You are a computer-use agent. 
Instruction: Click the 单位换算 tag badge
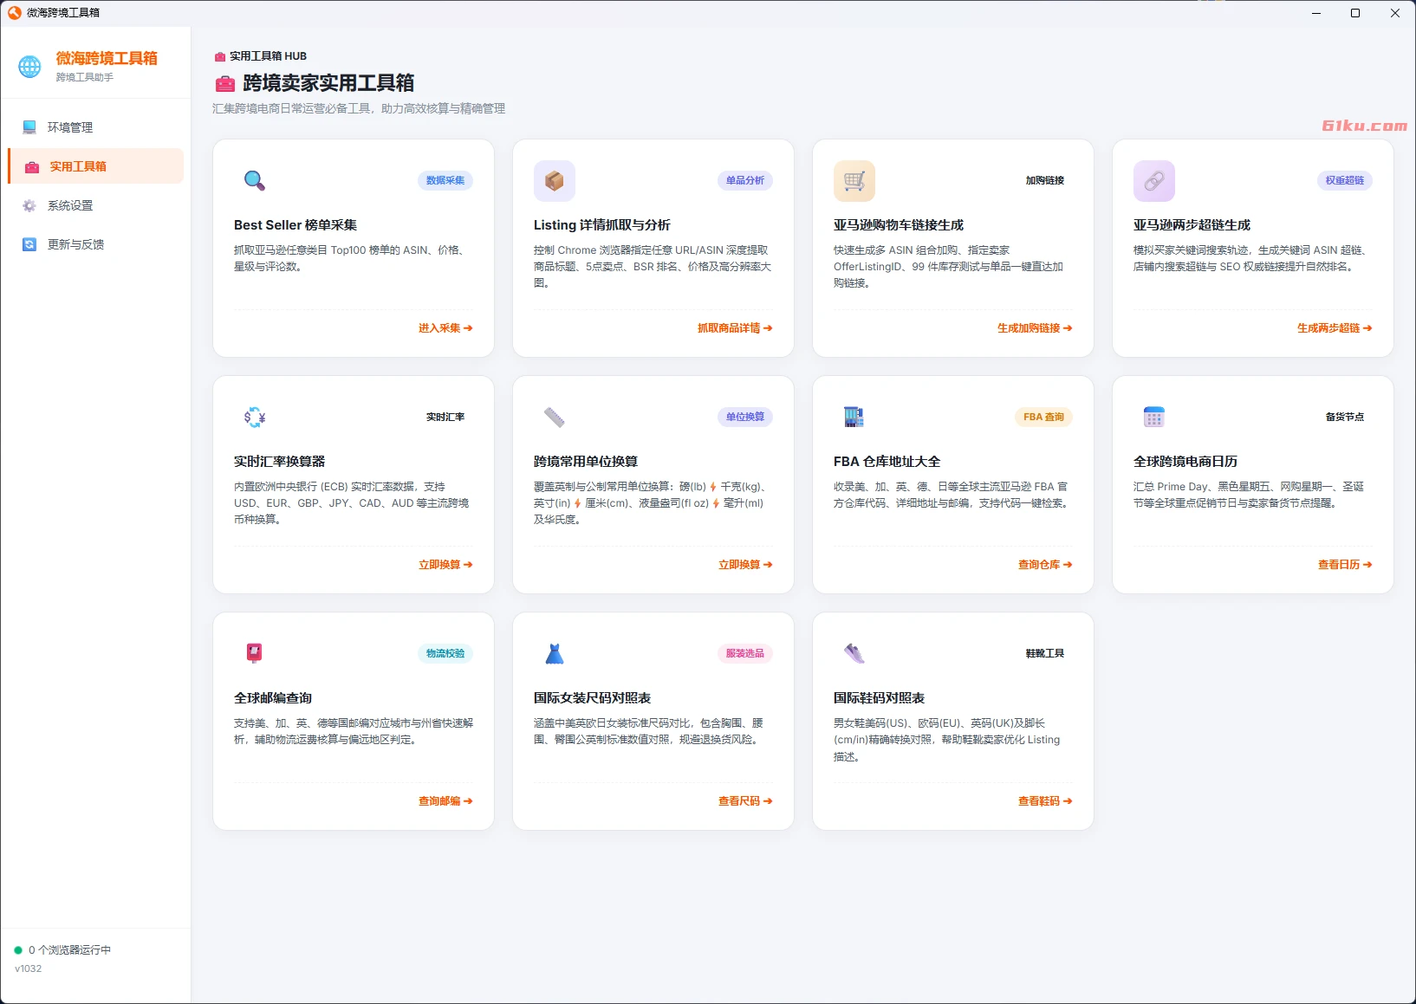(745, 418)
